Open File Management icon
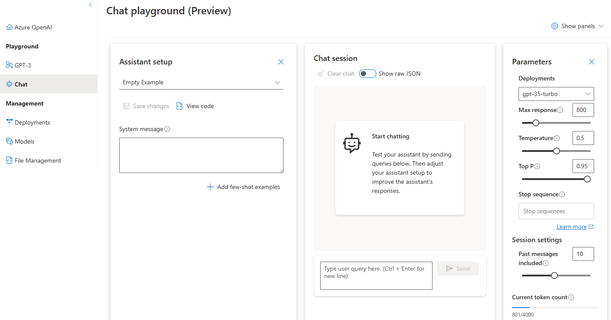Image resolution: width=611 pixels, height=320 pixels. click(x=9, y=160)
